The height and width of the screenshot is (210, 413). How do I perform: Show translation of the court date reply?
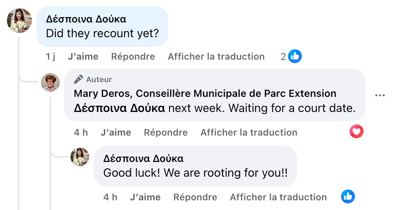click(x=249, y=132)
